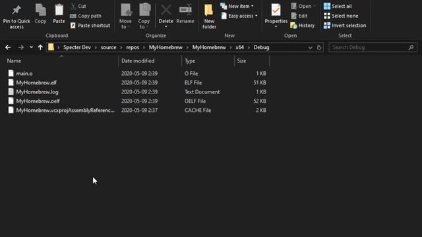
Task: Click the Edit command in ribbon
Action: click(x=299, y=16)
